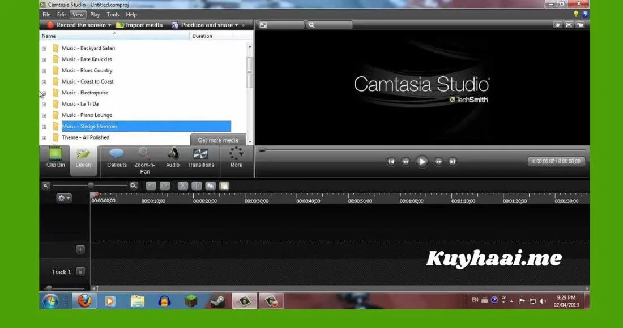Jump to next clip in preview
The width and height of the screenshot is (623, 328).
pyautogui.click(x=452, y=161)
